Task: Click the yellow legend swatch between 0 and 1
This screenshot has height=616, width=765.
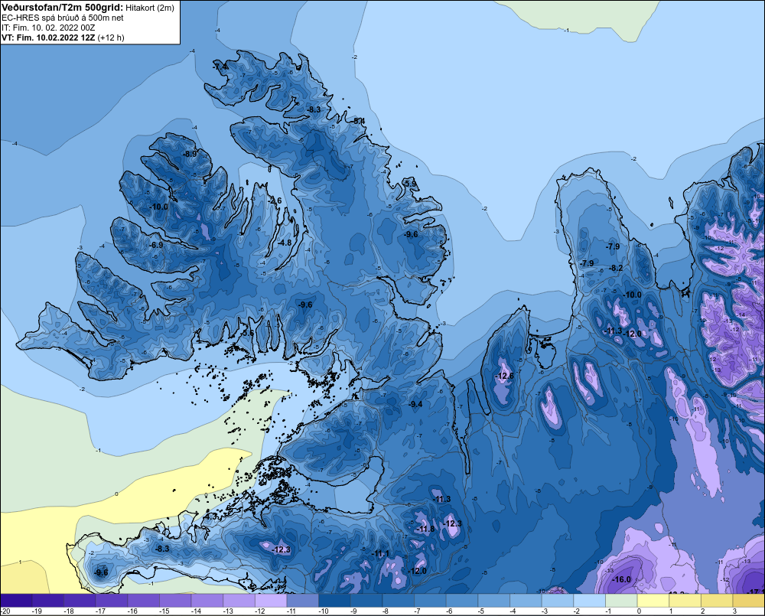Action: pyautogui.click(x=653, y=601)
